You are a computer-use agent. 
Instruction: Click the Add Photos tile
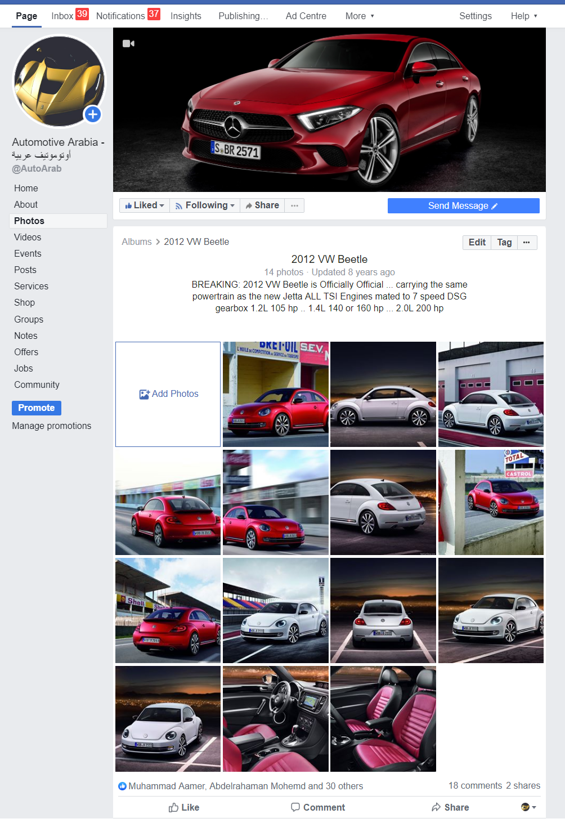(168, 394)
